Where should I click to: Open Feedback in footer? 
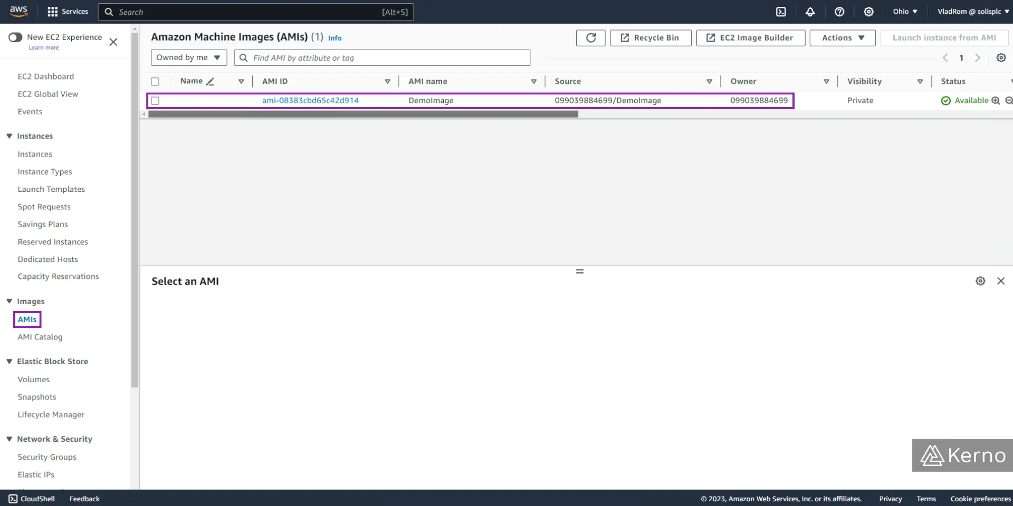(x=84, y=499)
